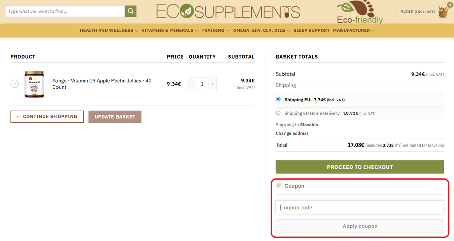The image size is (454, 241).
Task: Click the Update Basket button
Action: click(115, 117)
